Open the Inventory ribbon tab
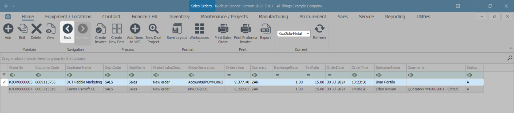514x113 pixels. click(x=179, y=17)
